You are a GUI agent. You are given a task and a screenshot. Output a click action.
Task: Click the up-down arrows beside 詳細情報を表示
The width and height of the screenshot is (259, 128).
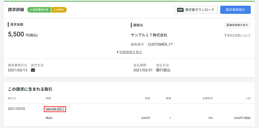(117, 52)
